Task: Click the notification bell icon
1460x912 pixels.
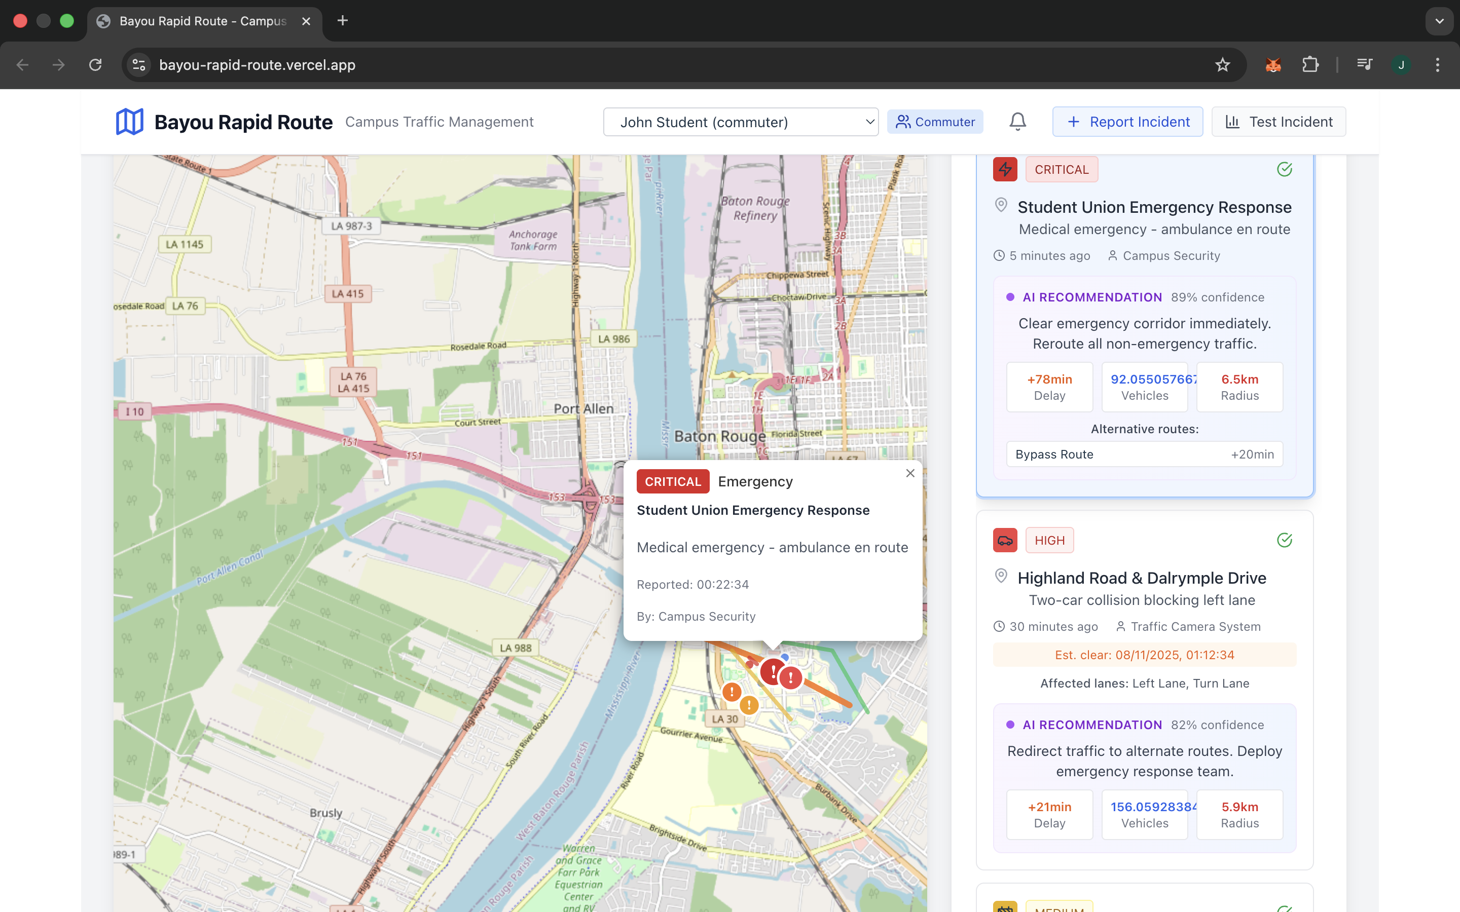Action: [1017, 122]
